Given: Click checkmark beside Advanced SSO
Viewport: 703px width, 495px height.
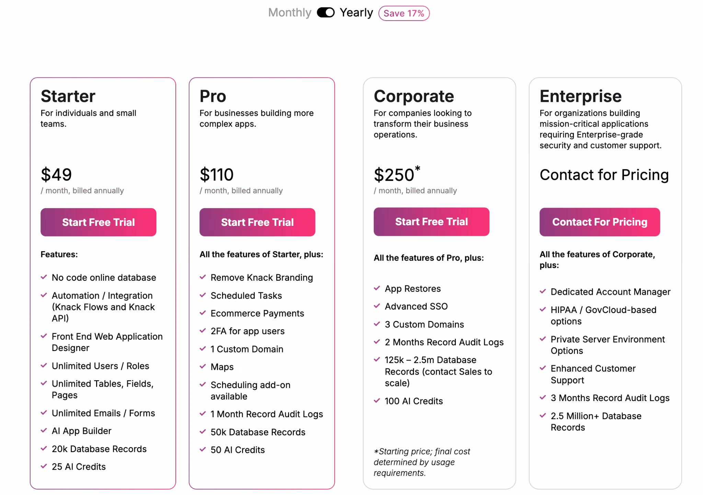Looking at the screenshot, I should pyautogui.click(x=377, y=306).
